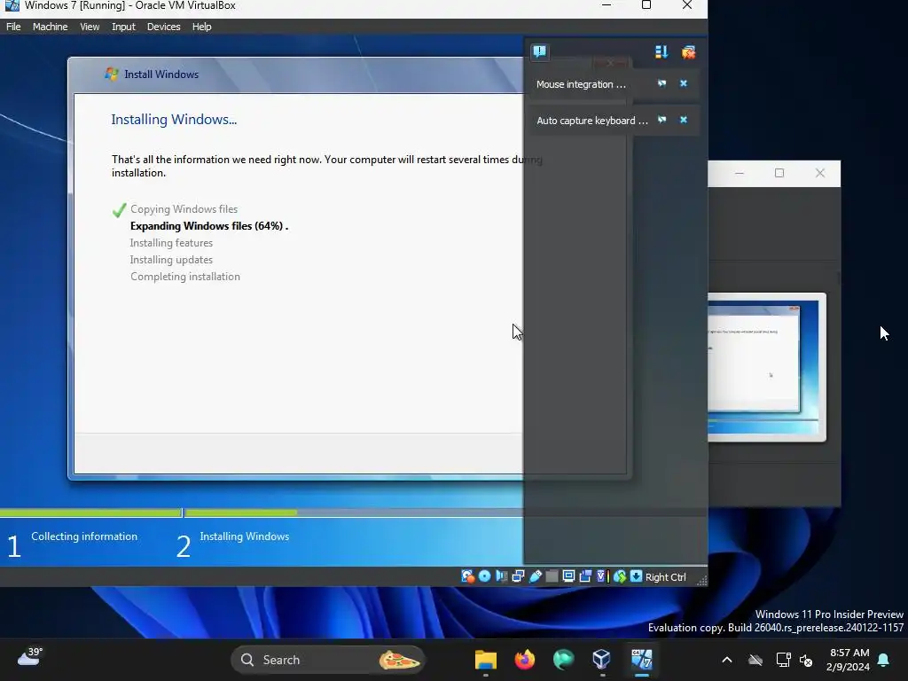This screenshot has height=681, width=908.
Task: Click the Installing Windows stage label
Action: (x=245, y=536)
